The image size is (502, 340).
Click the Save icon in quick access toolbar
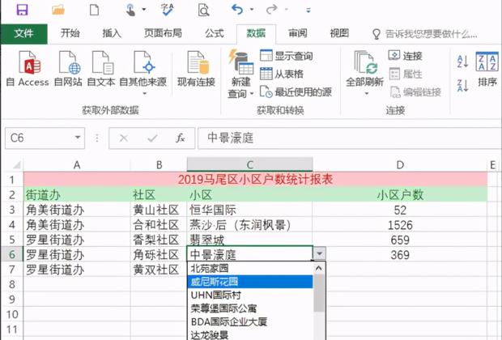coord(22,11)
